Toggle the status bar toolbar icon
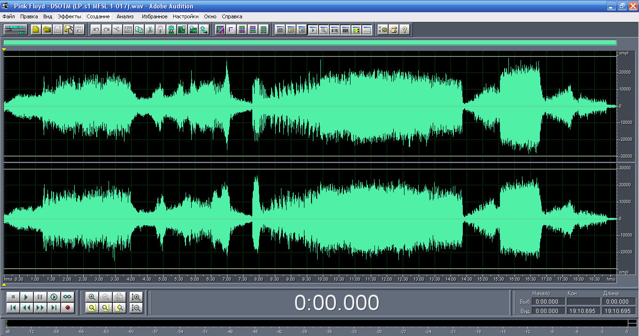The image size is (639, 336). tap(366, 30)
